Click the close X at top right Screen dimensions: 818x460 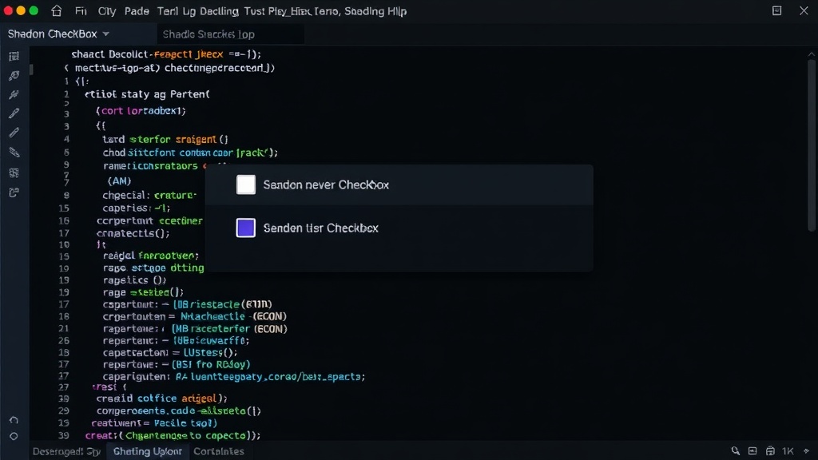[804, 11]
